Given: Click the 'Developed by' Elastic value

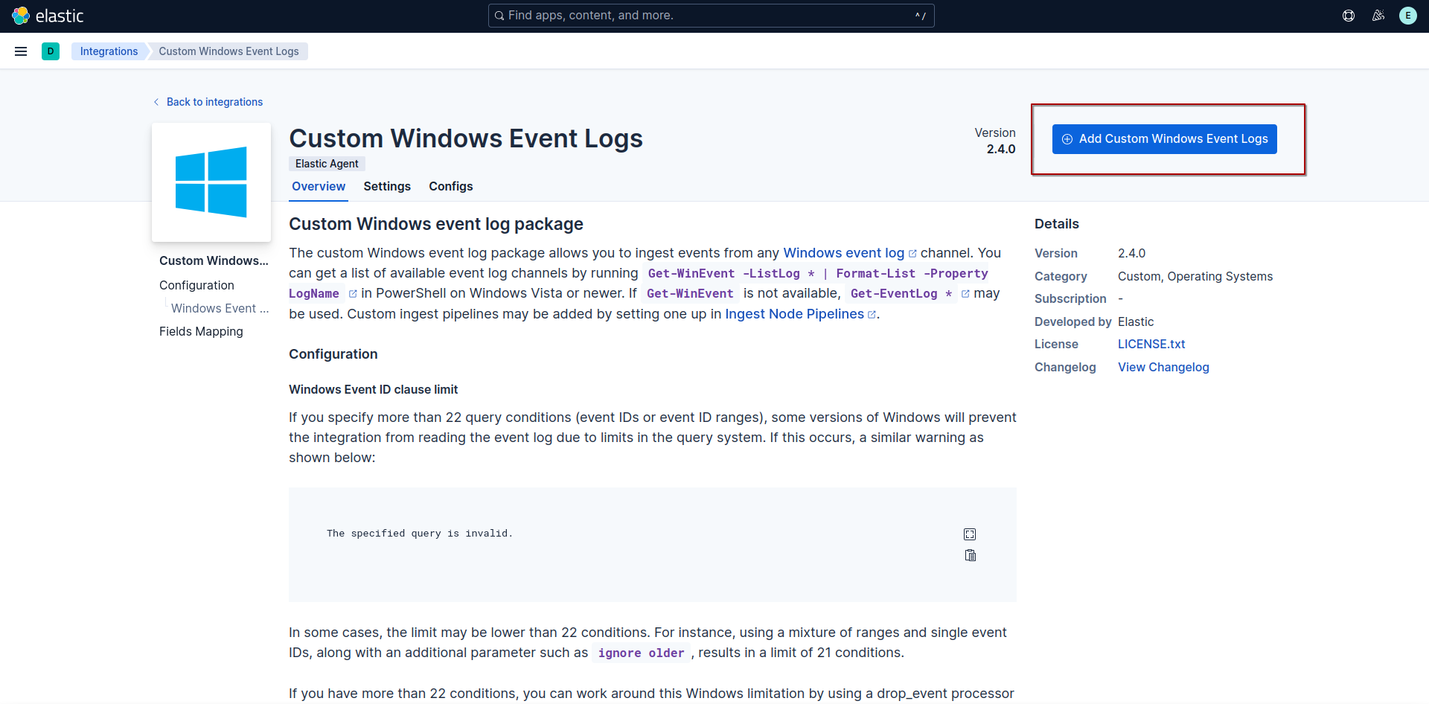Looking at the screenshot, I should (1136, 322).
